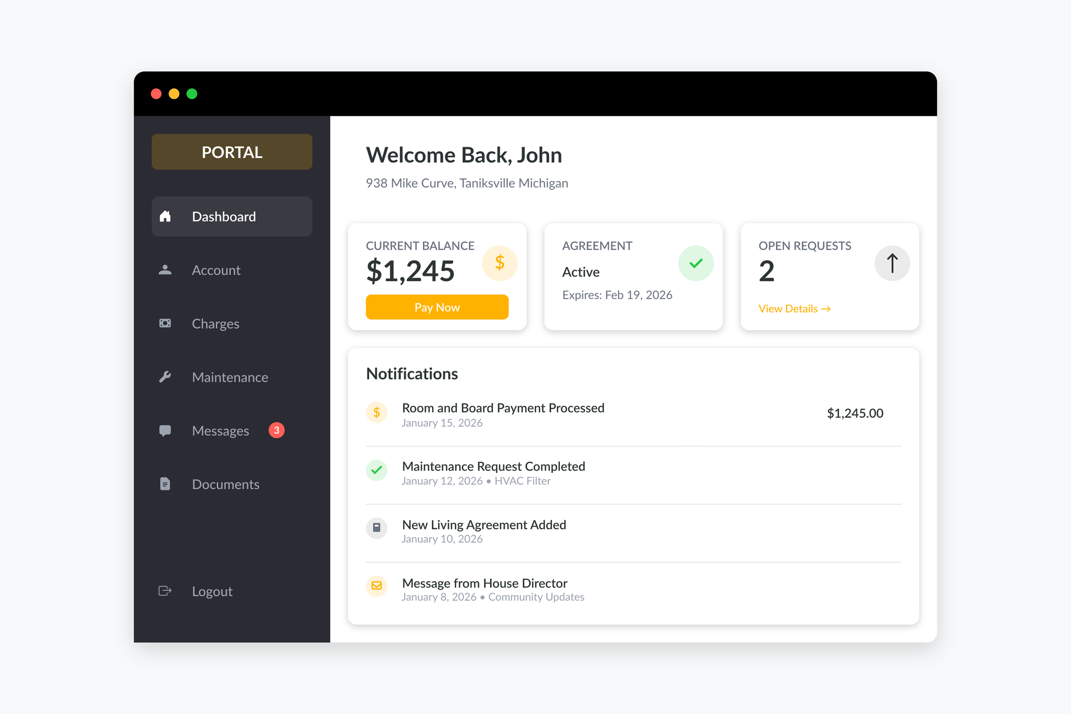Click the Messages chat bubble icon
1071x714 pixels.
click(165, 430)
